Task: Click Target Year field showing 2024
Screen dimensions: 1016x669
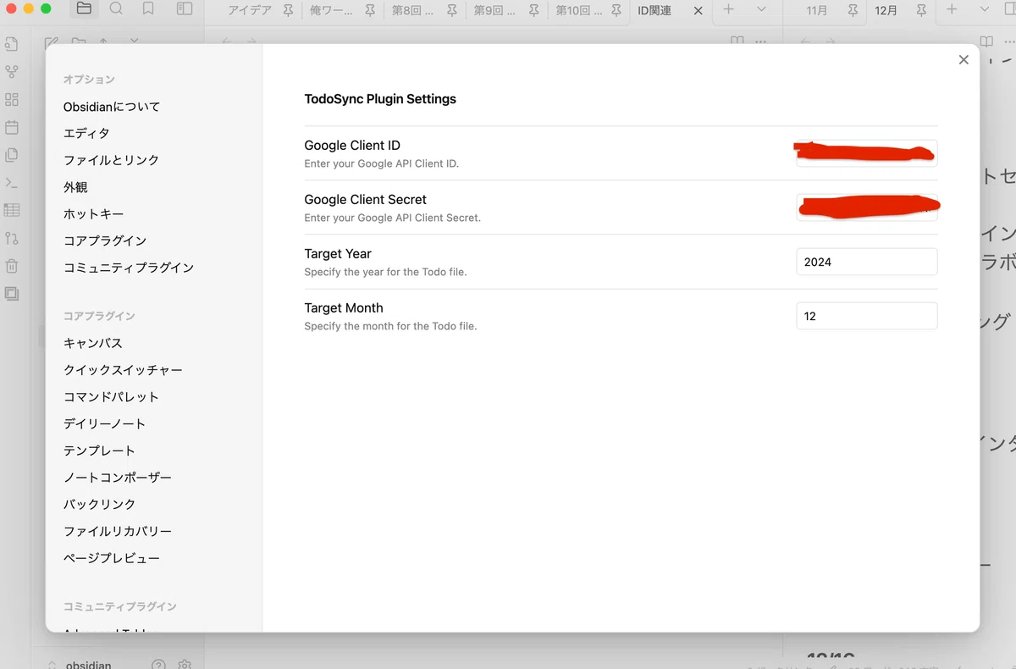Action: point(867,262)
